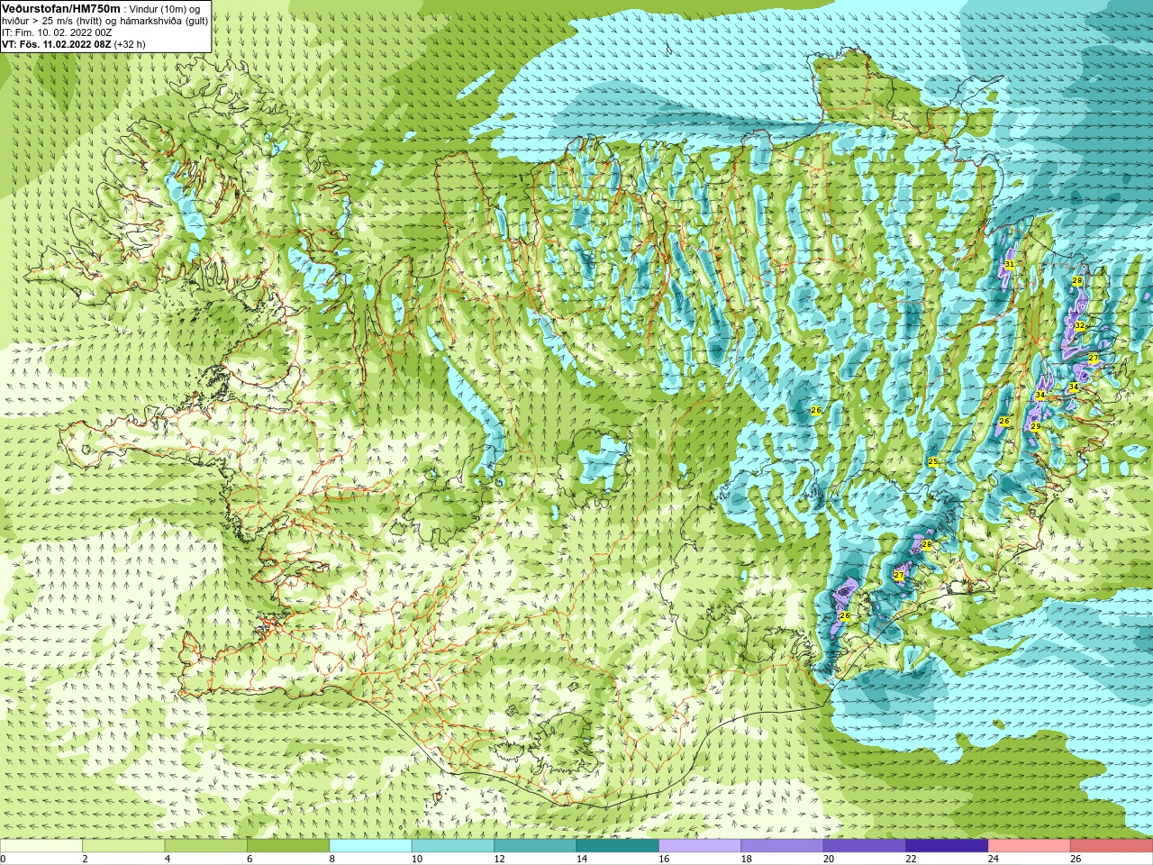This screenshot has height=865, width=1153.
Task: Click the 20–22 m/s violet legend swatch
Action: (865, 846)
